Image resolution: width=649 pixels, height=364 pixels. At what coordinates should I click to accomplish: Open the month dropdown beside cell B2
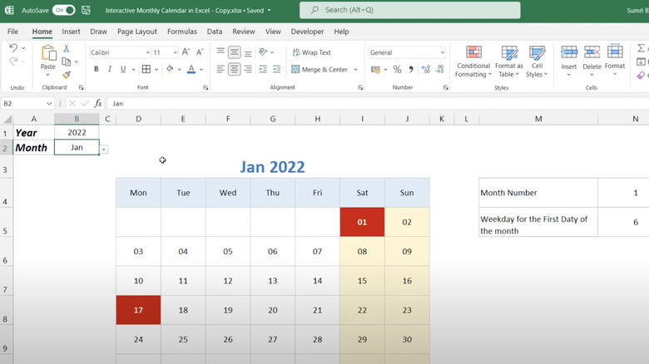pyautogui.click(x=103, y=149)
